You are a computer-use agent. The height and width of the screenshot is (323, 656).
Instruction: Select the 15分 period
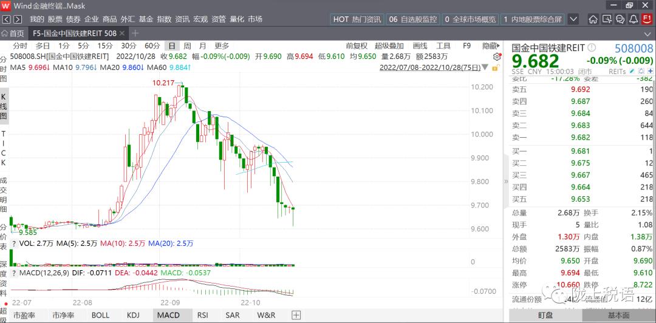pos(105,46)
